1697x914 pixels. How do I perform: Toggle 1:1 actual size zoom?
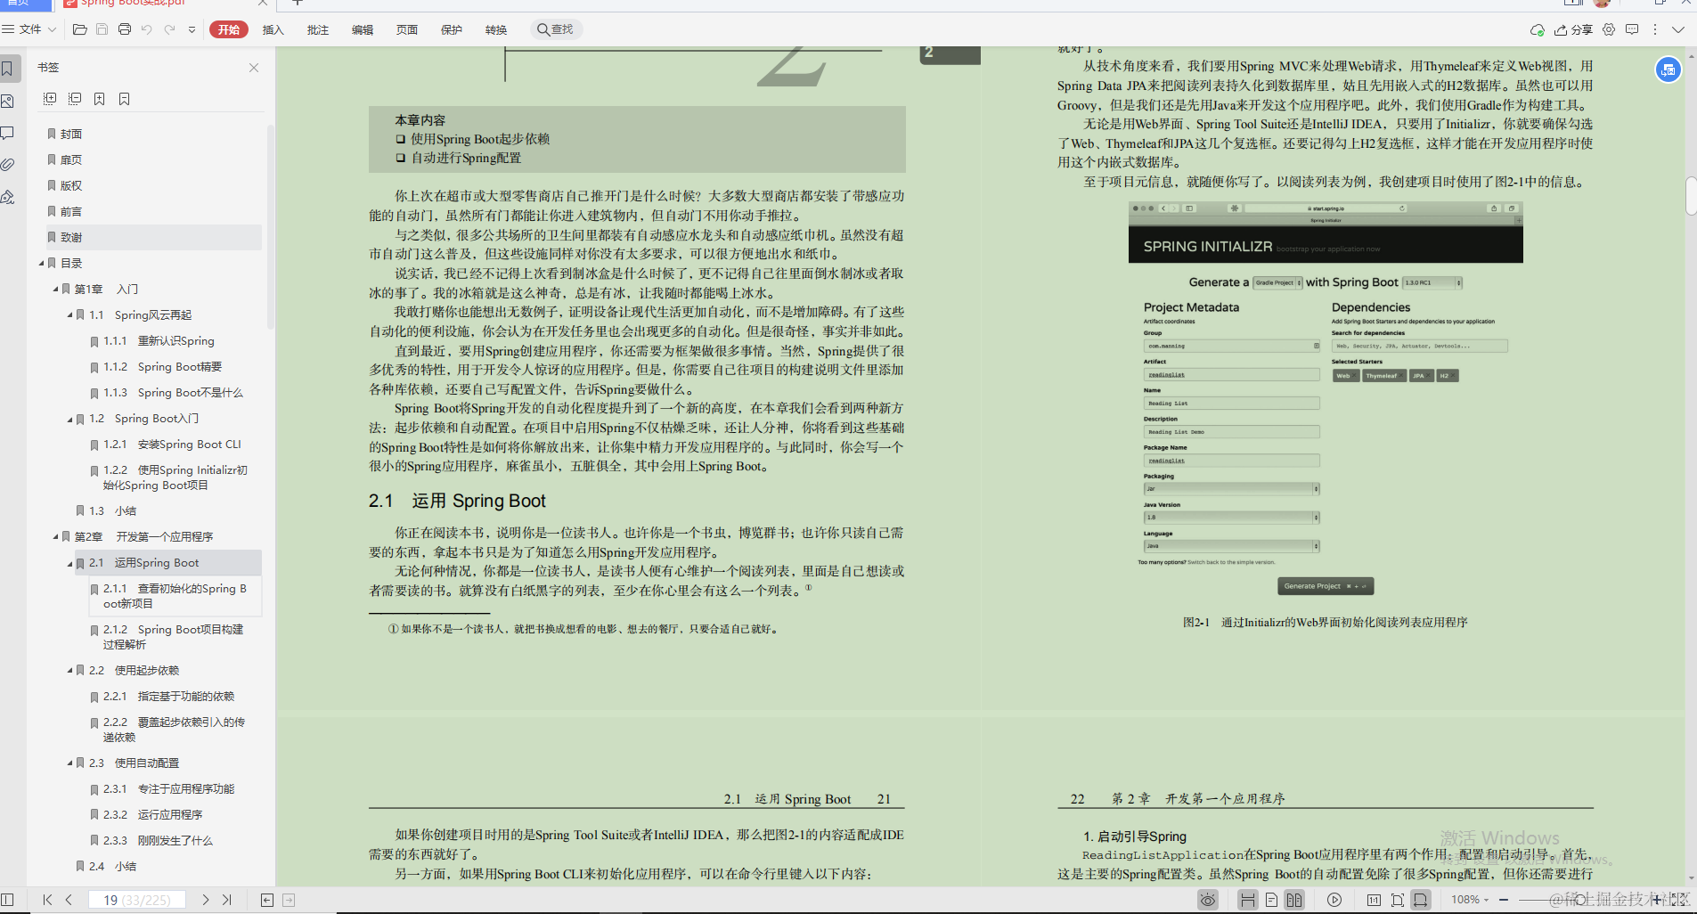[1375, 901]
